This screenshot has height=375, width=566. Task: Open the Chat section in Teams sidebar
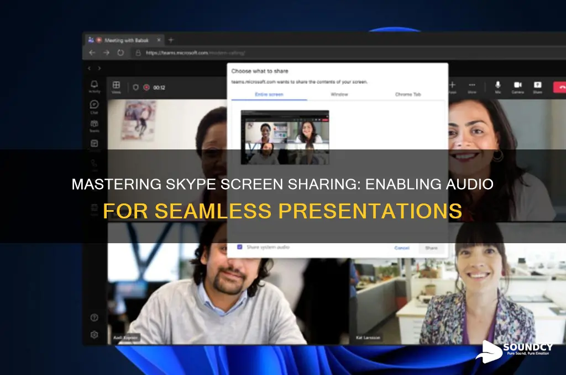(94, 106)
